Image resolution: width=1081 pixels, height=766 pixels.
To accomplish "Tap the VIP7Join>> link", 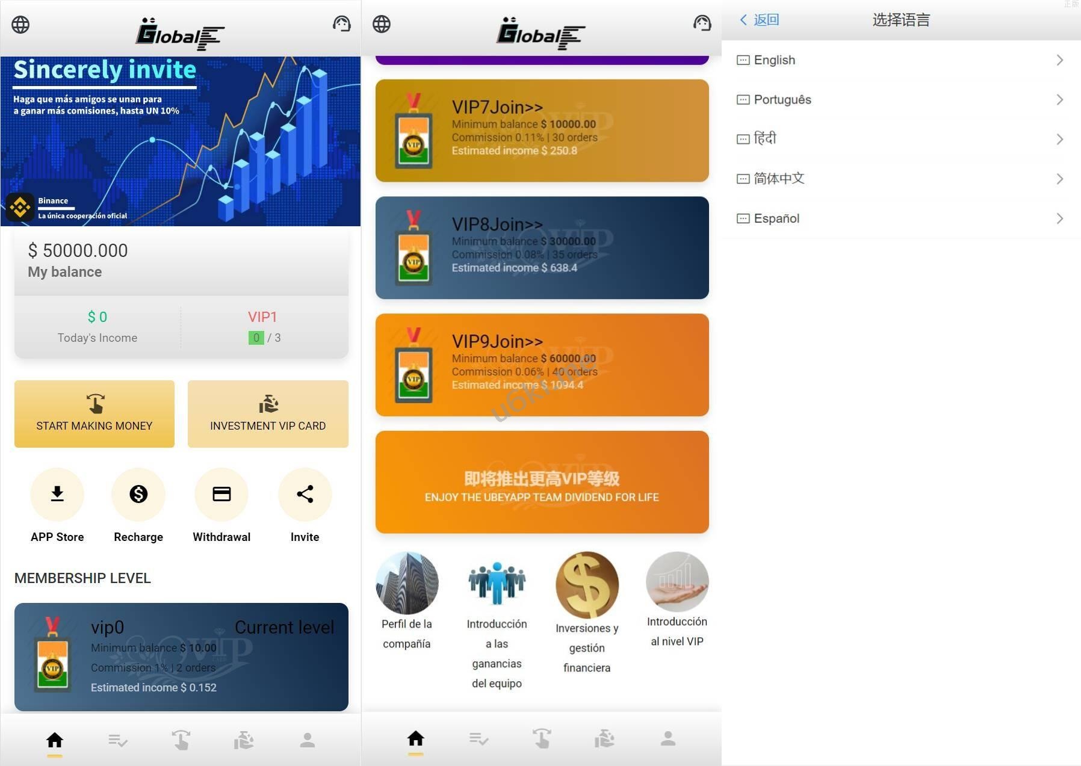I will (x=498, y=107).
